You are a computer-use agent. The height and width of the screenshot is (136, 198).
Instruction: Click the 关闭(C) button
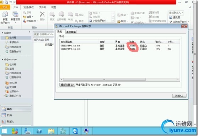click(179, 96)
